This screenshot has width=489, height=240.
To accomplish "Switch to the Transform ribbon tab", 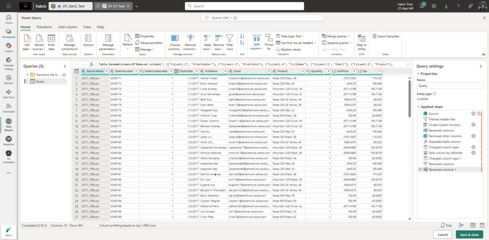I will click(44, 27).
